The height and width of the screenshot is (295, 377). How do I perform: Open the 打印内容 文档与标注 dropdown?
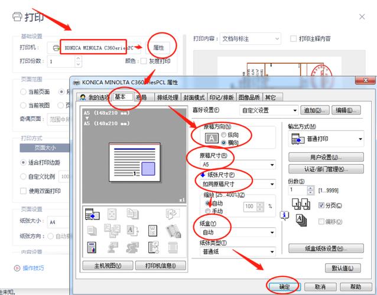tap(250, 39)
